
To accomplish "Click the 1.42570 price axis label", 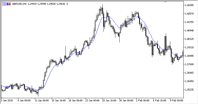I will [x=189, y=14].
